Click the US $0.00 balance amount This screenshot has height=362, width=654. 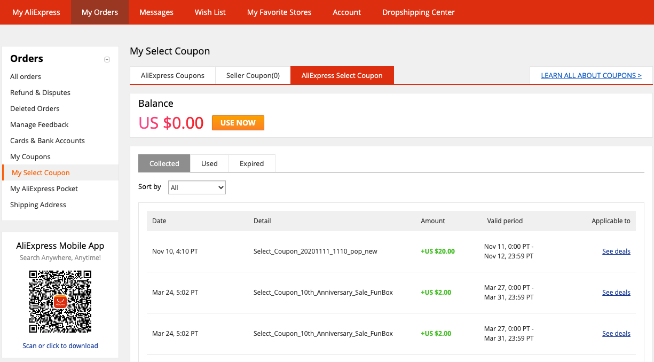(x=171, y=123)
